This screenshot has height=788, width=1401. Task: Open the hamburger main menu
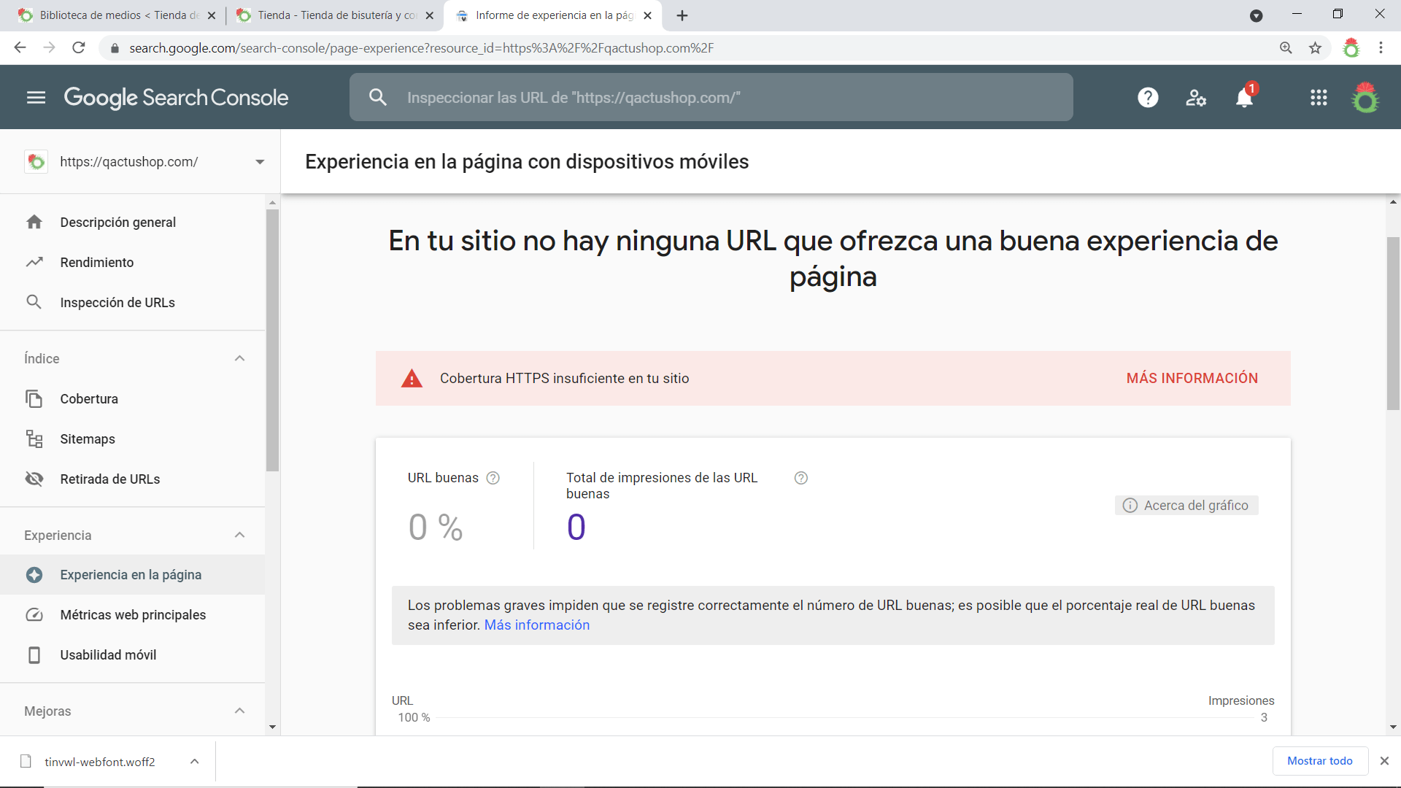point(36,97)
